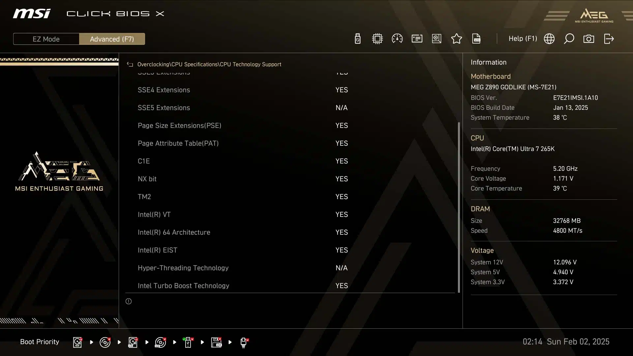Select the first hard disk boot device
The height and width of the screenshot is (356, 633).
[77, 342]
